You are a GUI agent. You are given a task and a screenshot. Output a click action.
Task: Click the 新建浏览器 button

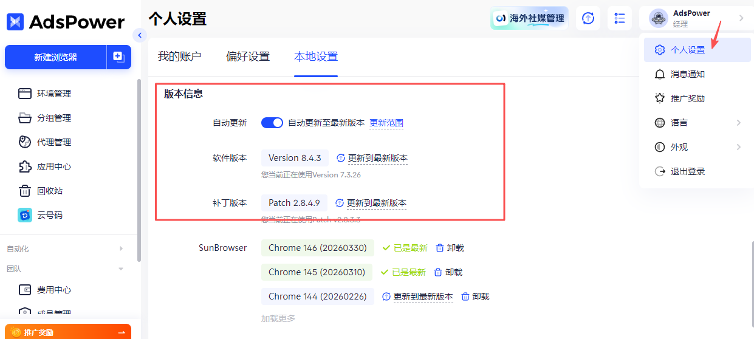click(55, 57)
